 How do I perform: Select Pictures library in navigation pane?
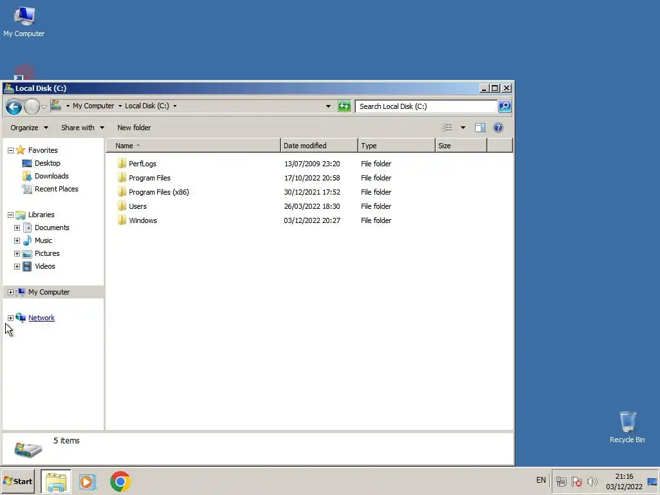46,253
